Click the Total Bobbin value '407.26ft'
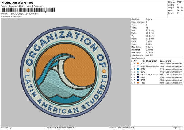This screenshot has width=184, height=130. [150, 55]
